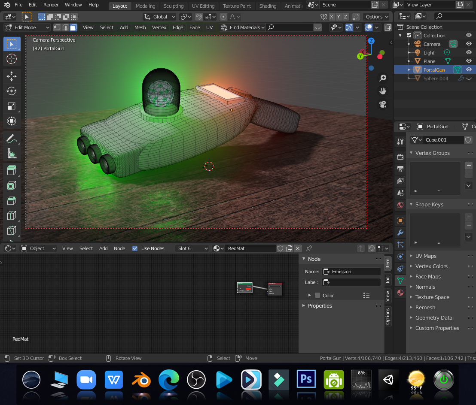Hide the Light in the outliner
476x405 pixels.
pos(468,52)
